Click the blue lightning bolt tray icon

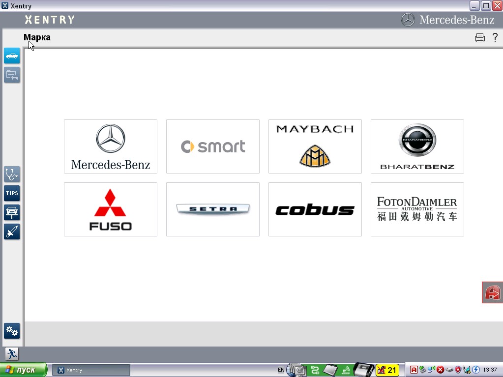click(476, 370)
